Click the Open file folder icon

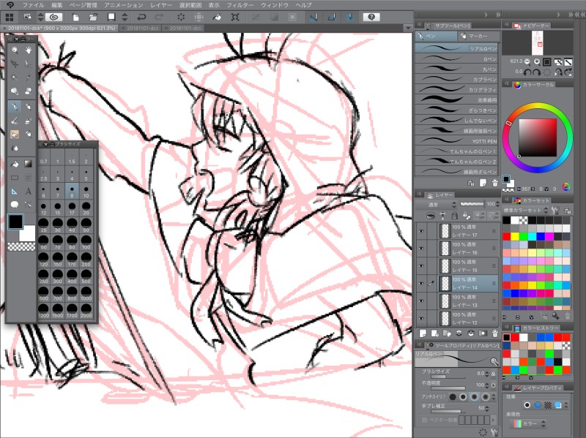pos(94,17)
